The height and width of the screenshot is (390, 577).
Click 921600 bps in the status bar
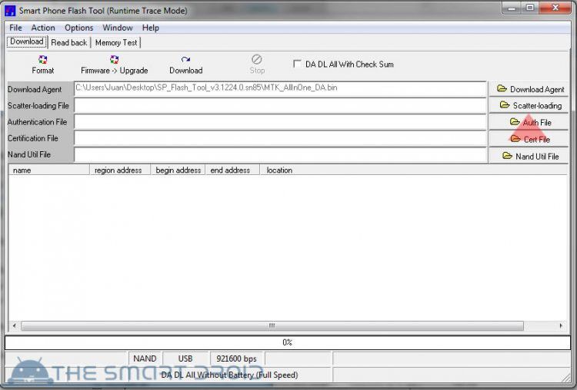[237, 359]
